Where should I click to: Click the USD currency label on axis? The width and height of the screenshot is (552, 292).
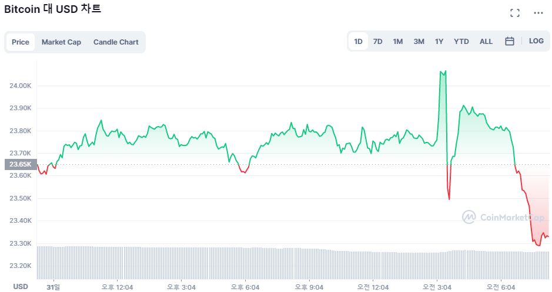click(x=21, y=287)
